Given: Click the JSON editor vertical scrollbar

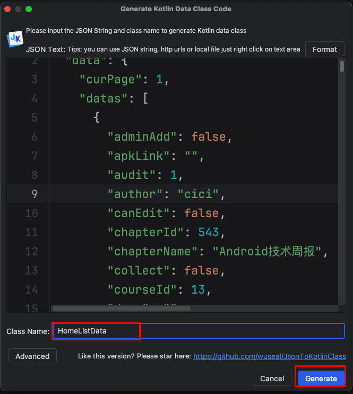Looking at the screenshot, I should [x=342, y=66].
